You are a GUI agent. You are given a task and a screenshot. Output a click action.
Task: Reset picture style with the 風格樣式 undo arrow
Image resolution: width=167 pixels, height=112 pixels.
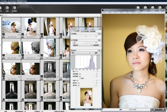pyautogui.click(x=99, y=50)
